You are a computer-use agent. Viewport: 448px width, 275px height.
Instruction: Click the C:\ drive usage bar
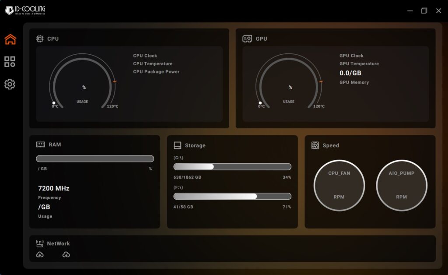[x=232, y=167]
